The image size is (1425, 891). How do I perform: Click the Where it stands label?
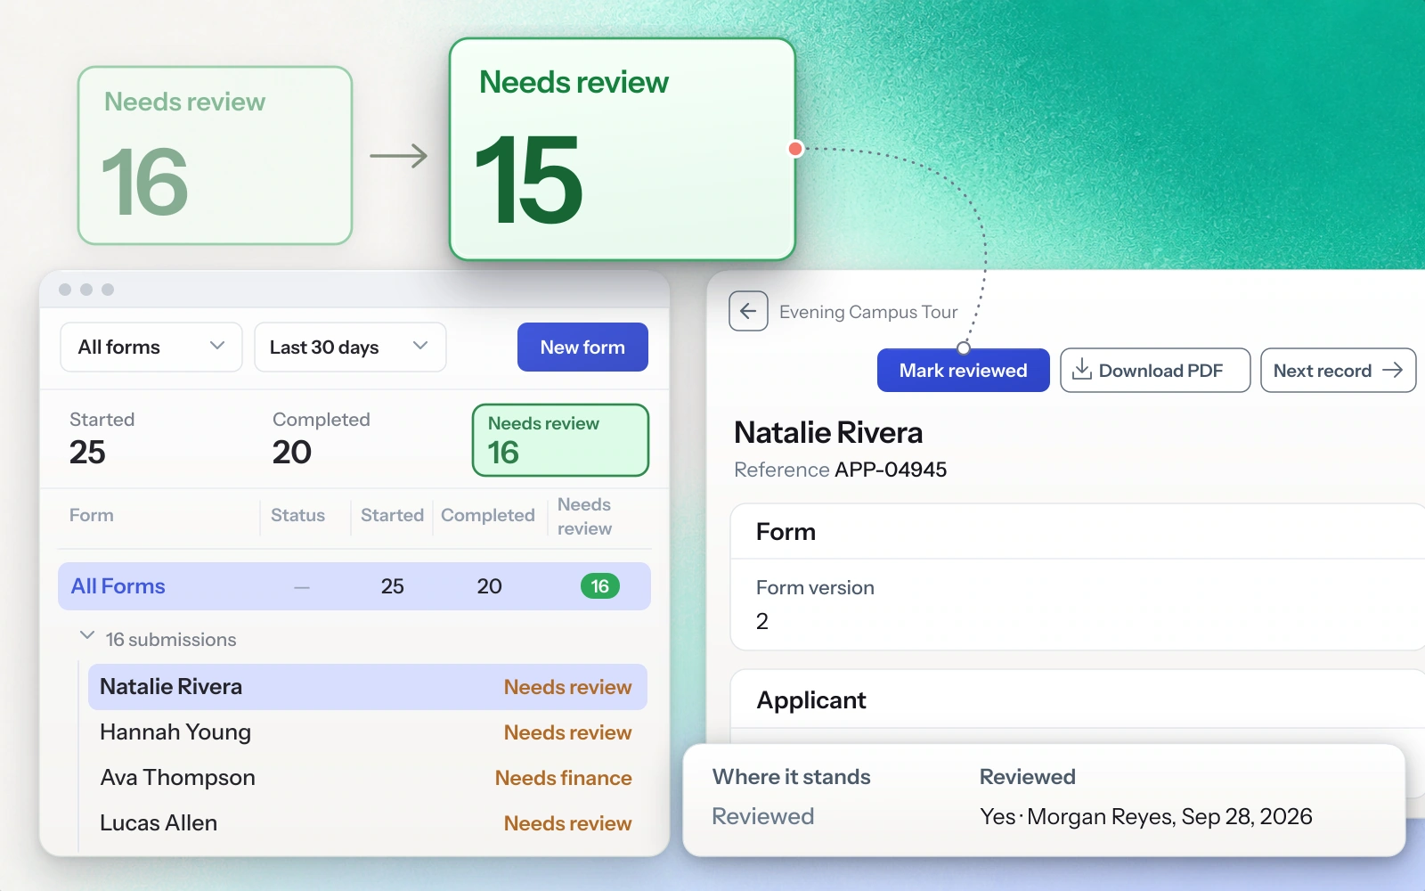(x=792, y=777)
